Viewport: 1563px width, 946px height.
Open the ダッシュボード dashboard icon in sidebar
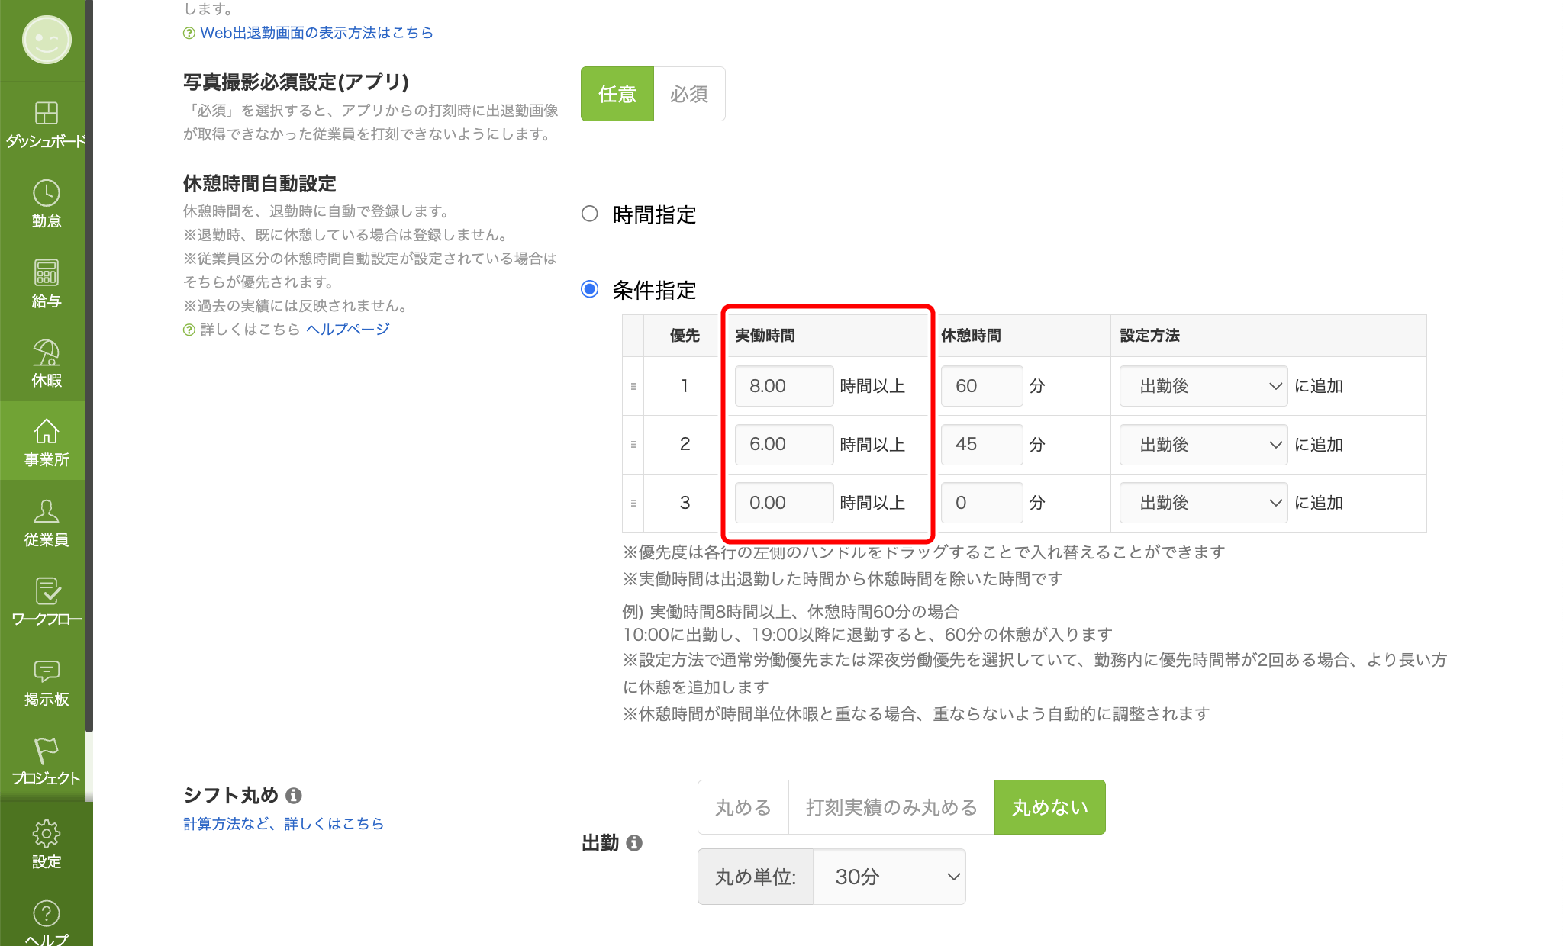46,114
